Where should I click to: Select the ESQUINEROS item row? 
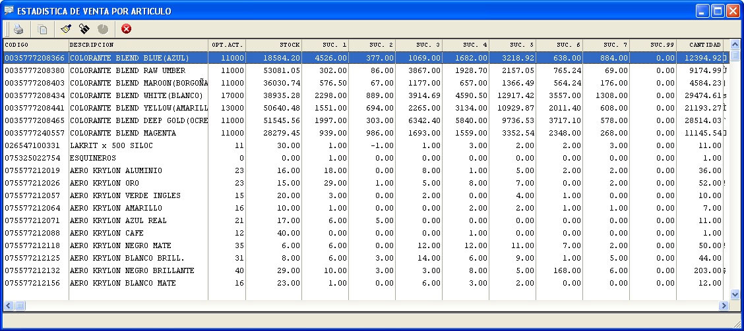click(92, 158)
